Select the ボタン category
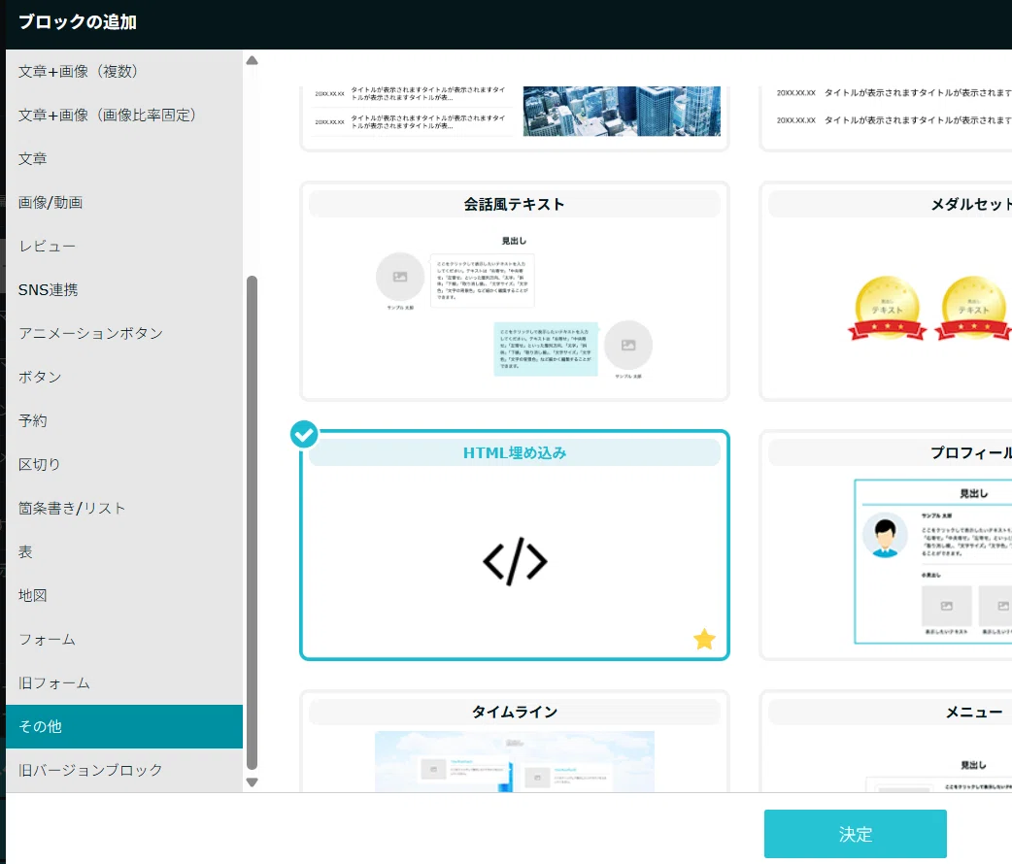 click(124, 377)
